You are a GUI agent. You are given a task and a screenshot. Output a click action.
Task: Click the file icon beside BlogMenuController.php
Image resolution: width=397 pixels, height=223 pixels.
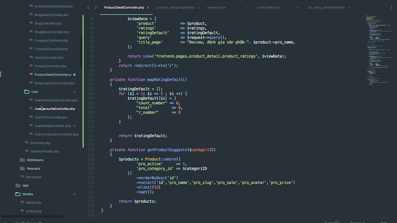[x=31, y=32]
